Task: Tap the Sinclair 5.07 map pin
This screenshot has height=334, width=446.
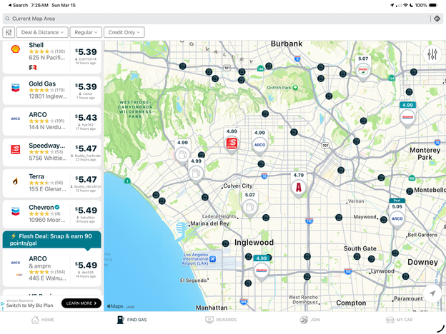Action: 363,69
